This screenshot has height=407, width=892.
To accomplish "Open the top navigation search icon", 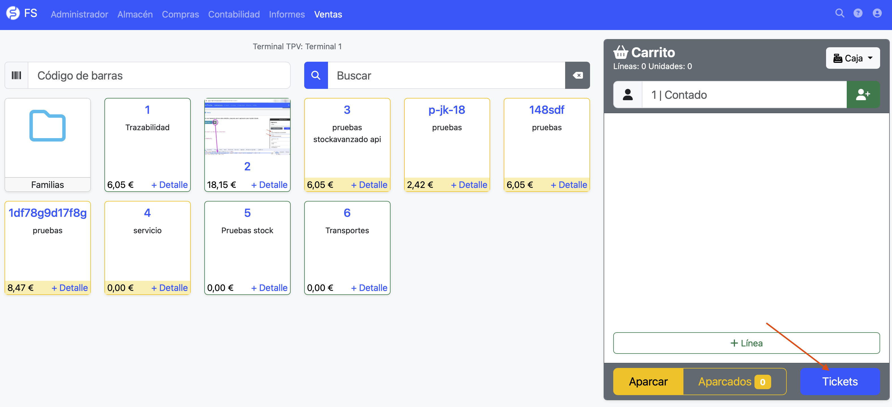I will (x=839, y=14).
